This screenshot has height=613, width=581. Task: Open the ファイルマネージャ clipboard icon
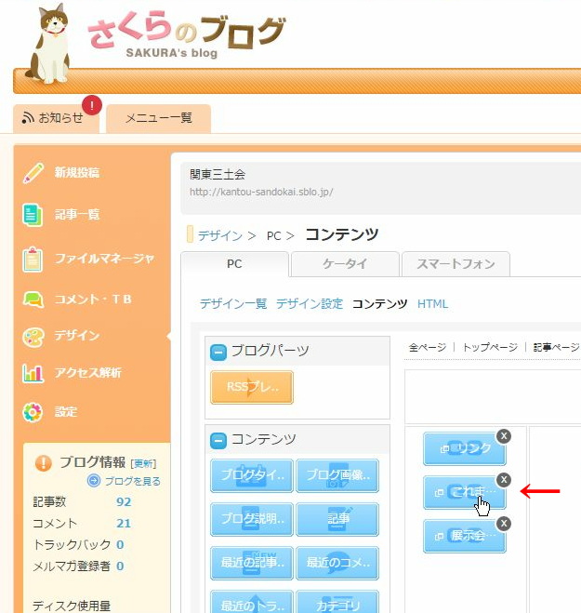point(33,259)
